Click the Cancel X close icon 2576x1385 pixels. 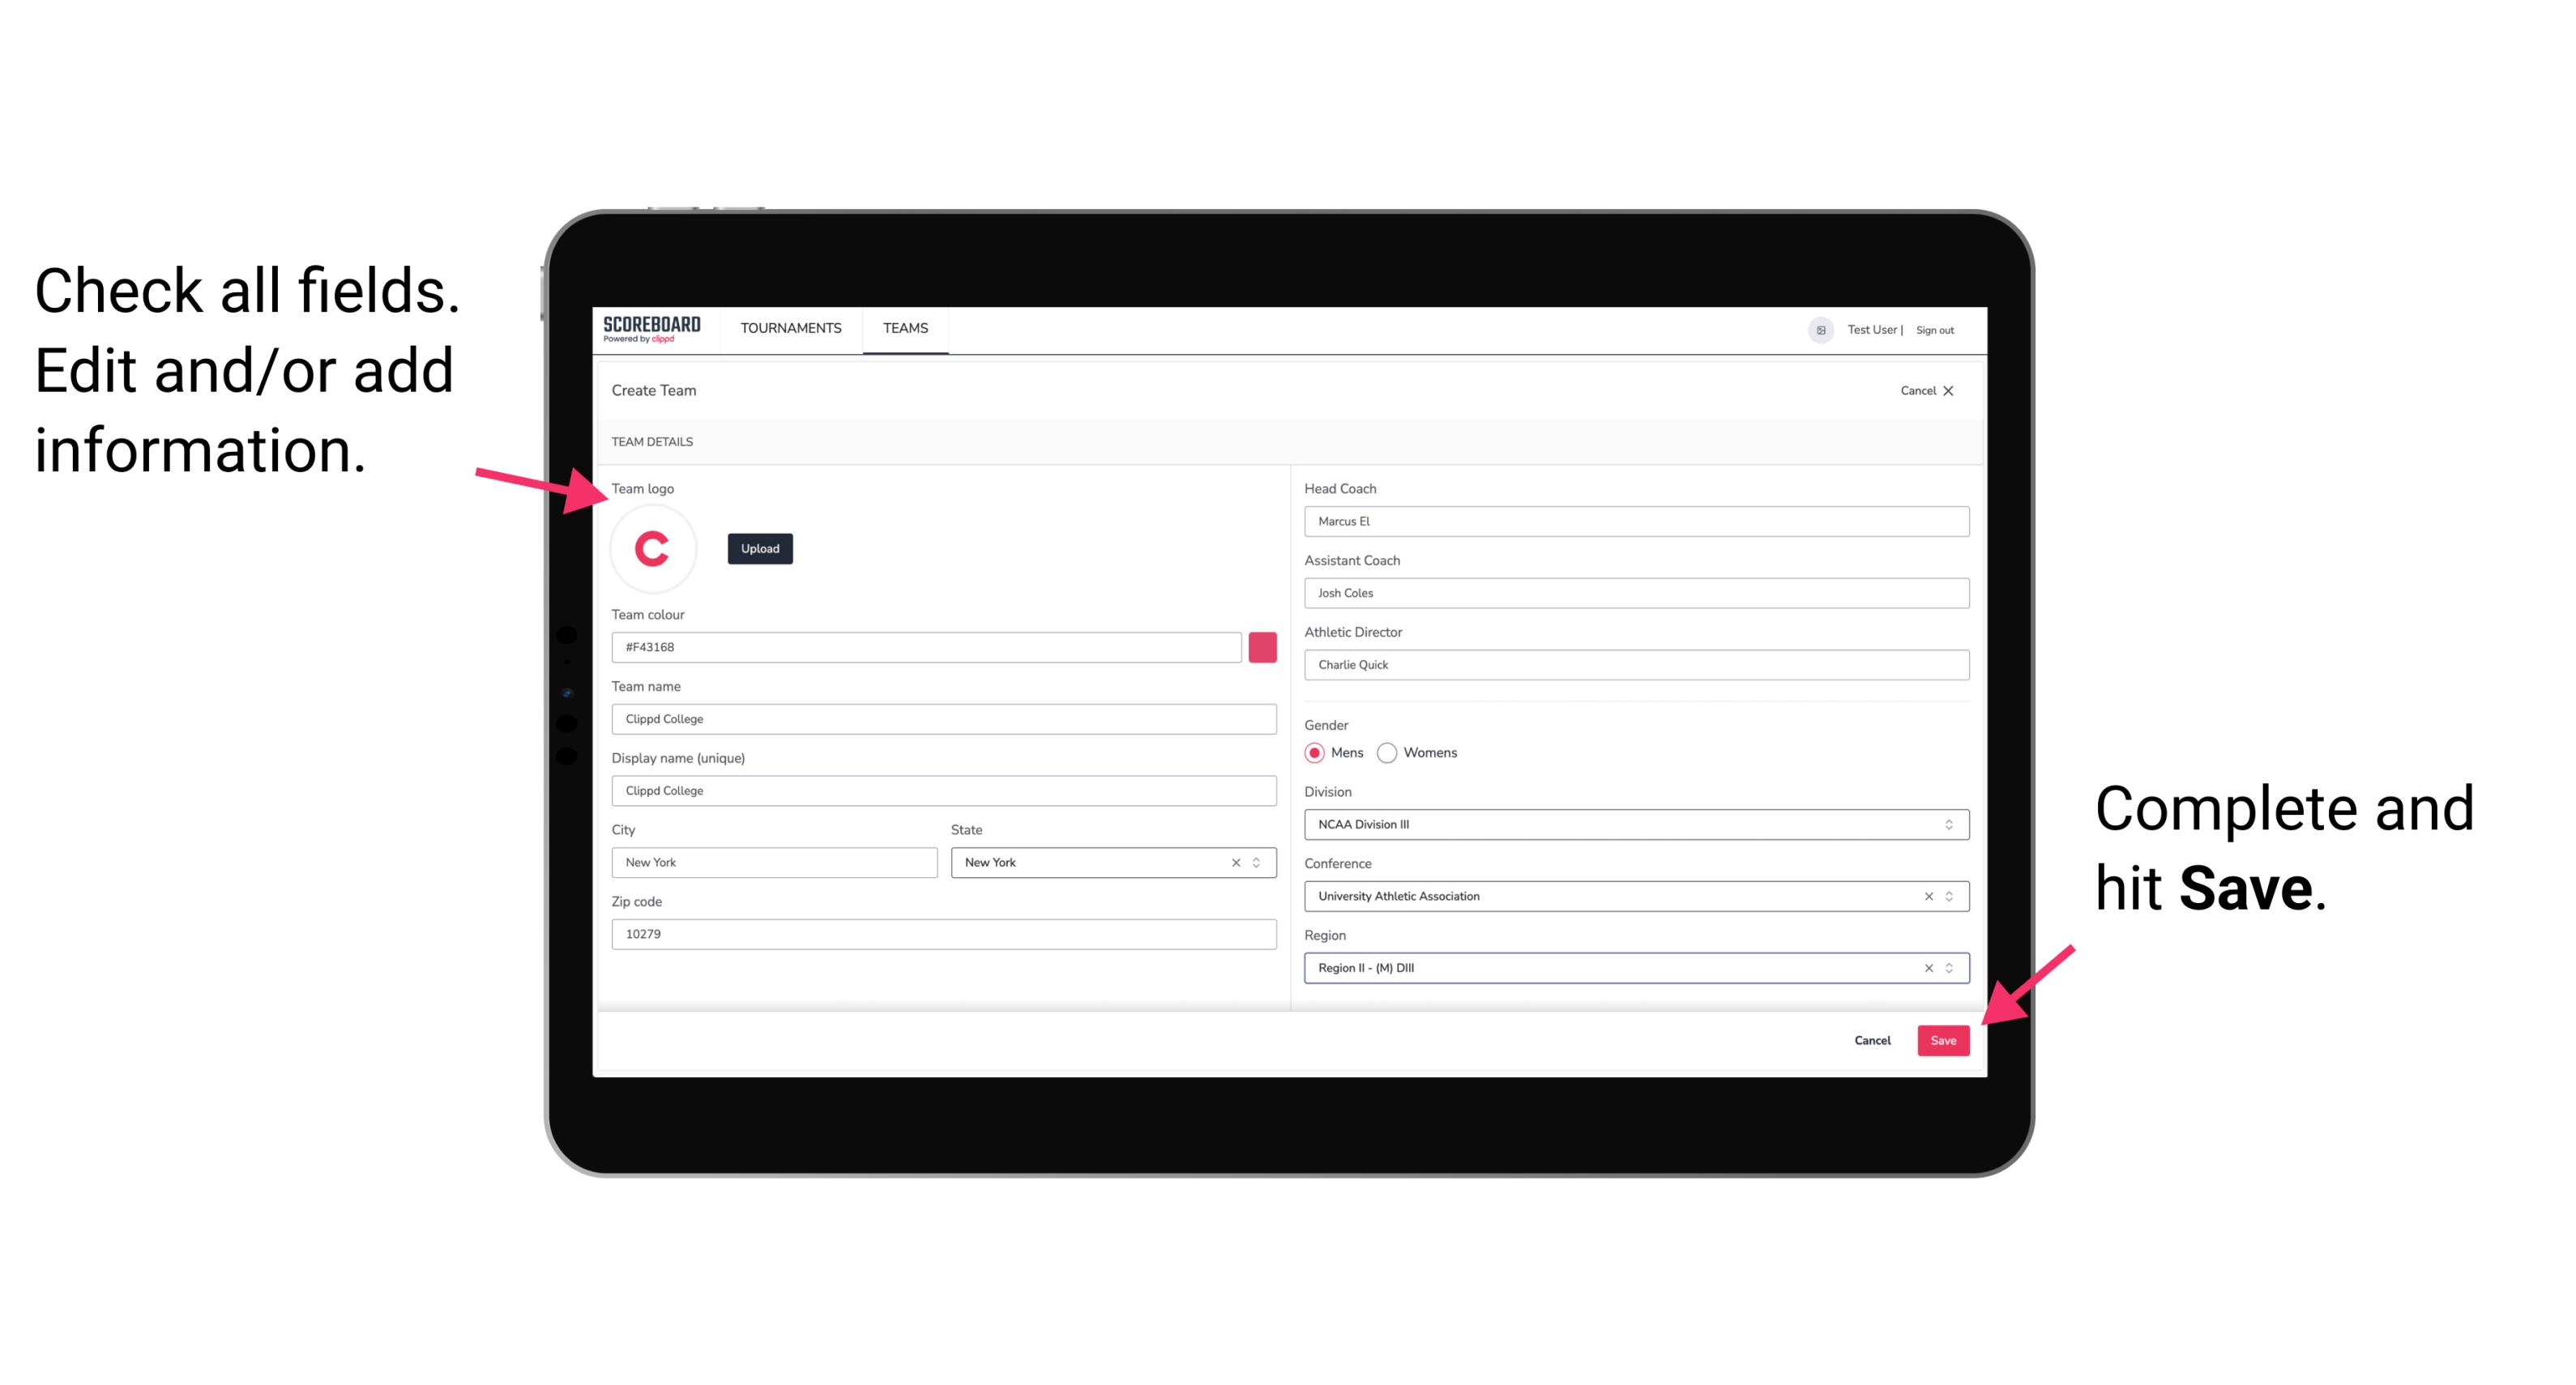1950,390
